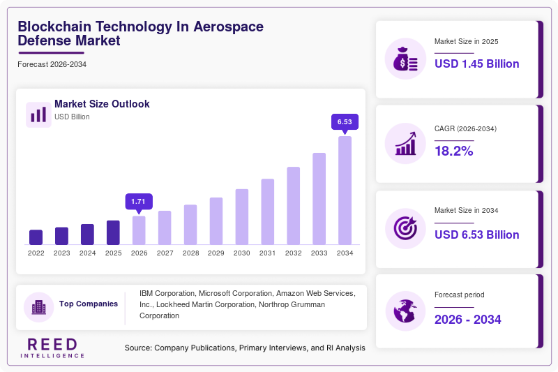
Task: Select the 2027 bar in the chart
Action: click(x=165, y=228)
